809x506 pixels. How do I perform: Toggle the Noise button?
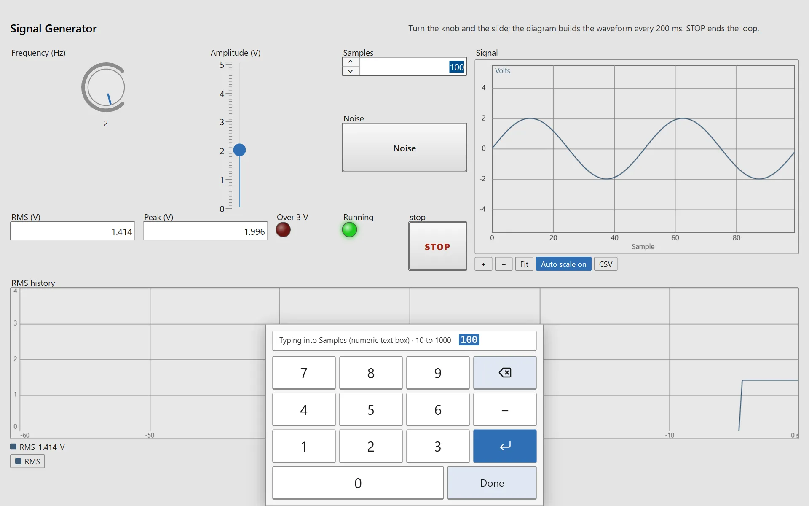404,148
